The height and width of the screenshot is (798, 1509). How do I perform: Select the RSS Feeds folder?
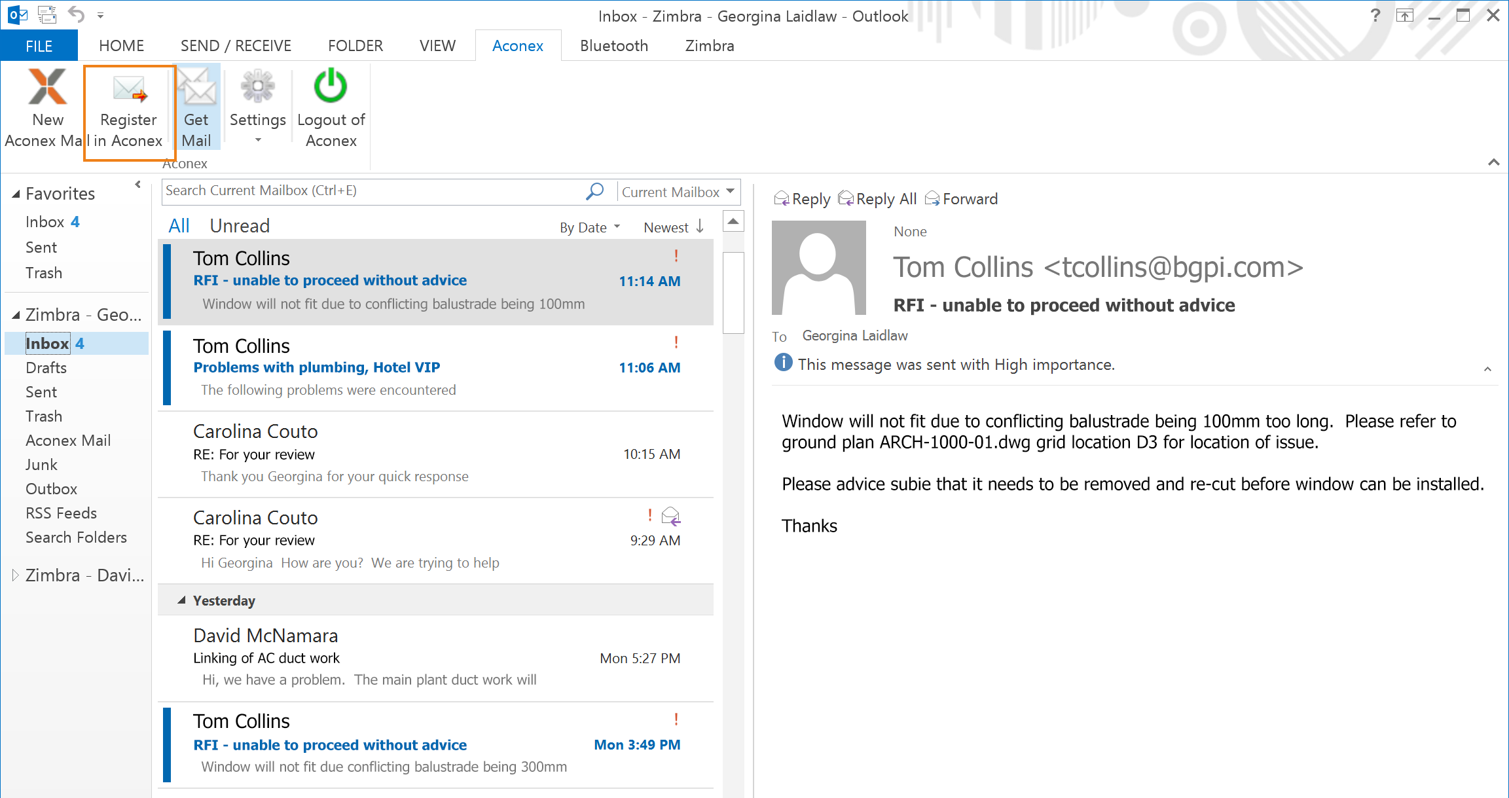point(61,513)
